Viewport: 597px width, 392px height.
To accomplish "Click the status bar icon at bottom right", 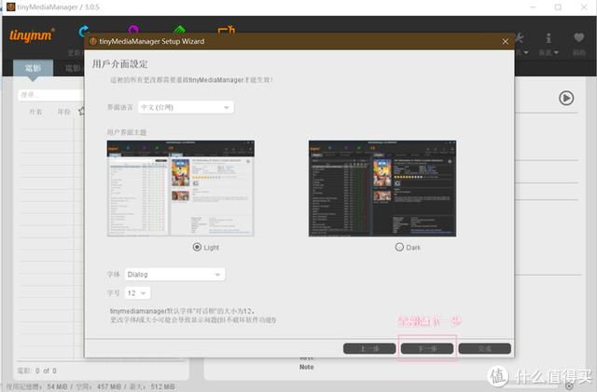I will (x=569, y=385).
